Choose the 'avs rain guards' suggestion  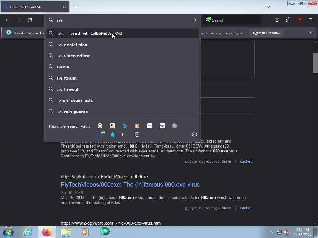(123, 112)
